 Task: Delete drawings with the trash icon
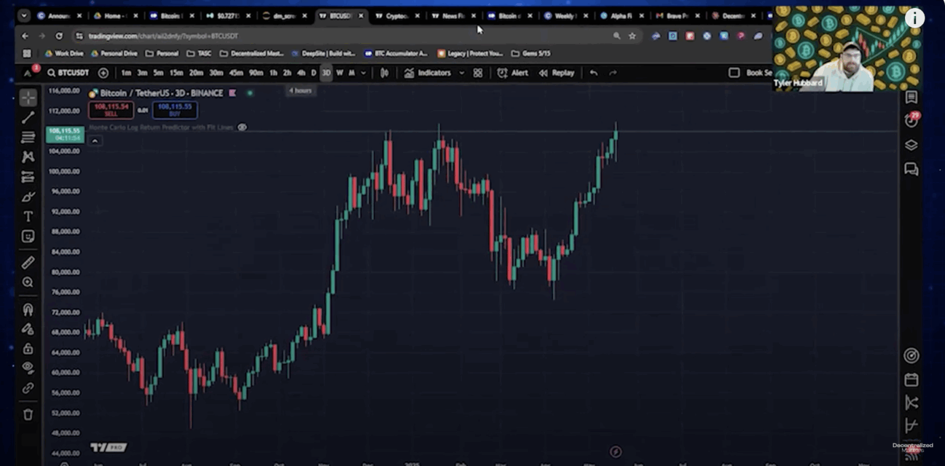coord(28,414)
